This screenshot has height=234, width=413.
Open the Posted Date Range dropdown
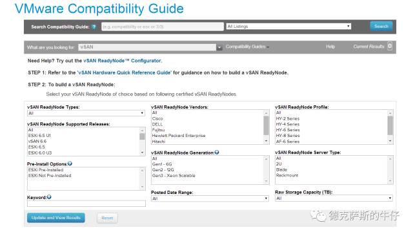210,198
